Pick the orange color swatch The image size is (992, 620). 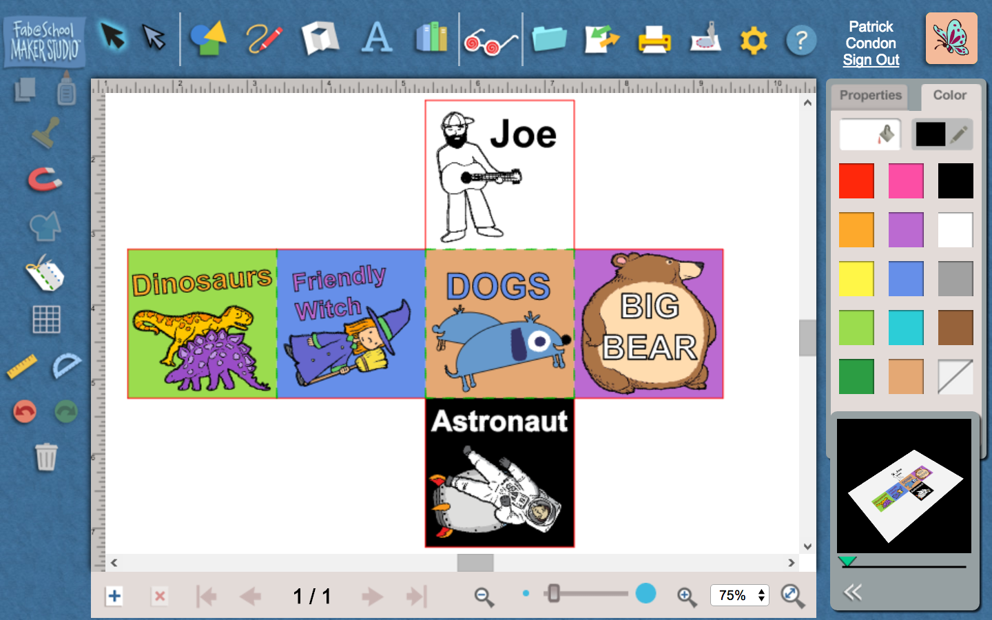click(x=856, y=229)
